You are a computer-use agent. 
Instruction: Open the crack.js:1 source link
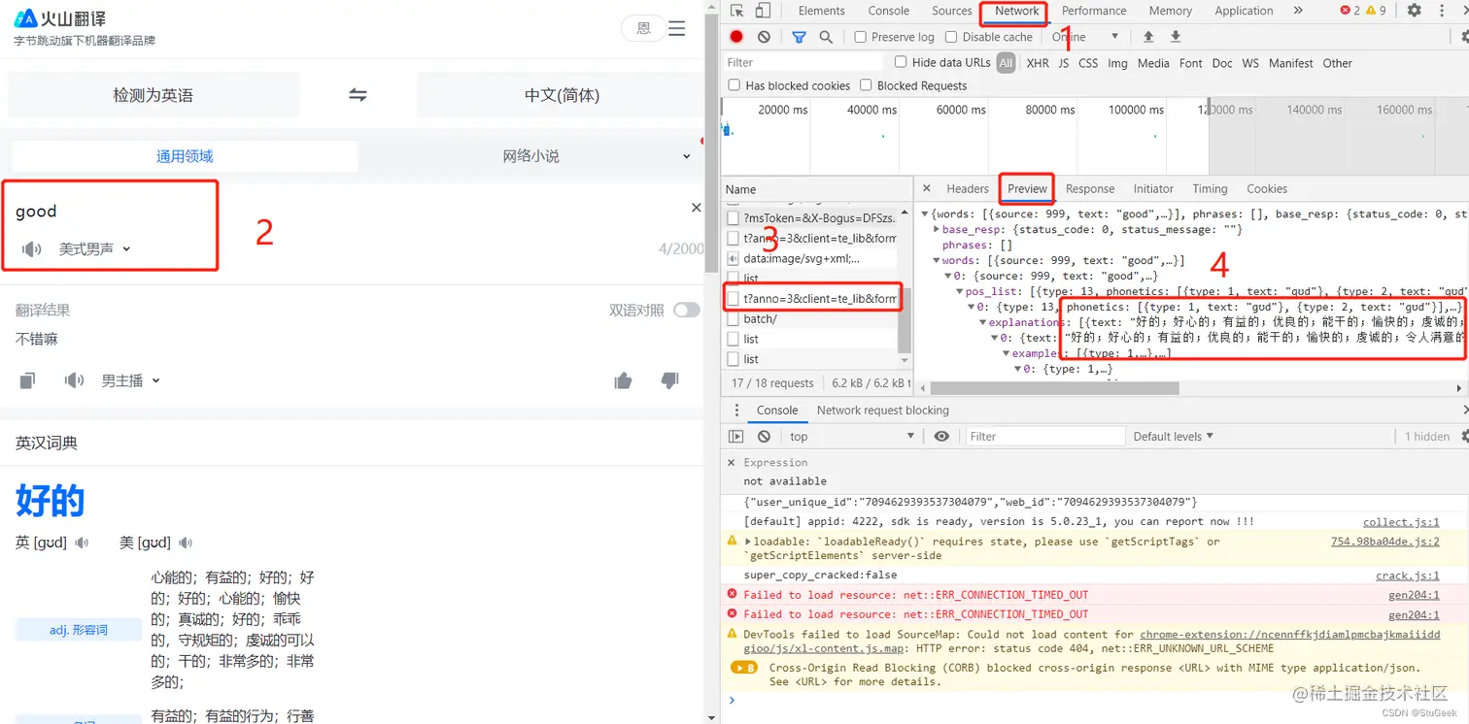1408,576
